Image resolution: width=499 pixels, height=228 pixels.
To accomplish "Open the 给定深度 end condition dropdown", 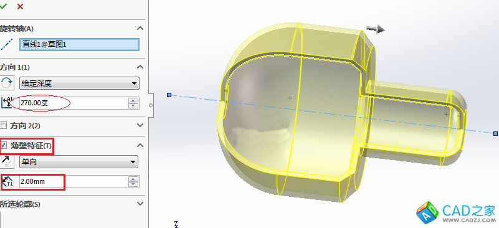I will [x=79, y=83].
